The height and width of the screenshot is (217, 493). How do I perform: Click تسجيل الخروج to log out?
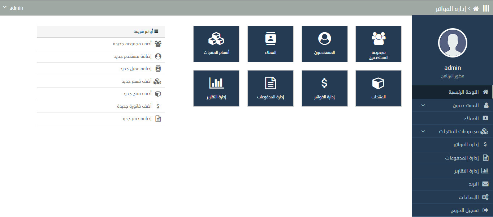point(452,210)
